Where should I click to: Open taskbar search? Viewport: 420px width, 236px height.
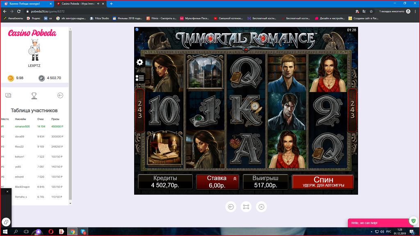(16, 231)
